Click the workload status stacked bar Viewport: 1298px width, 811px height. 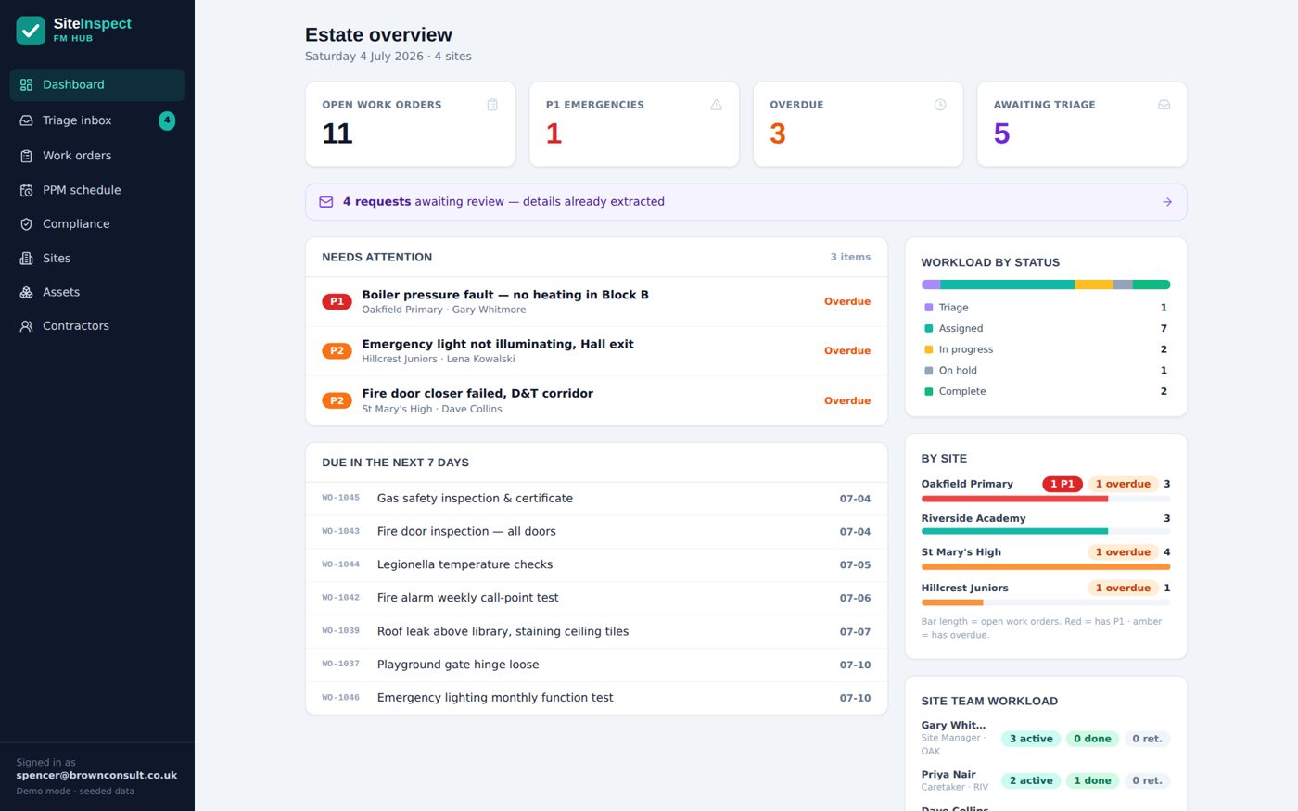point(1046,285)
